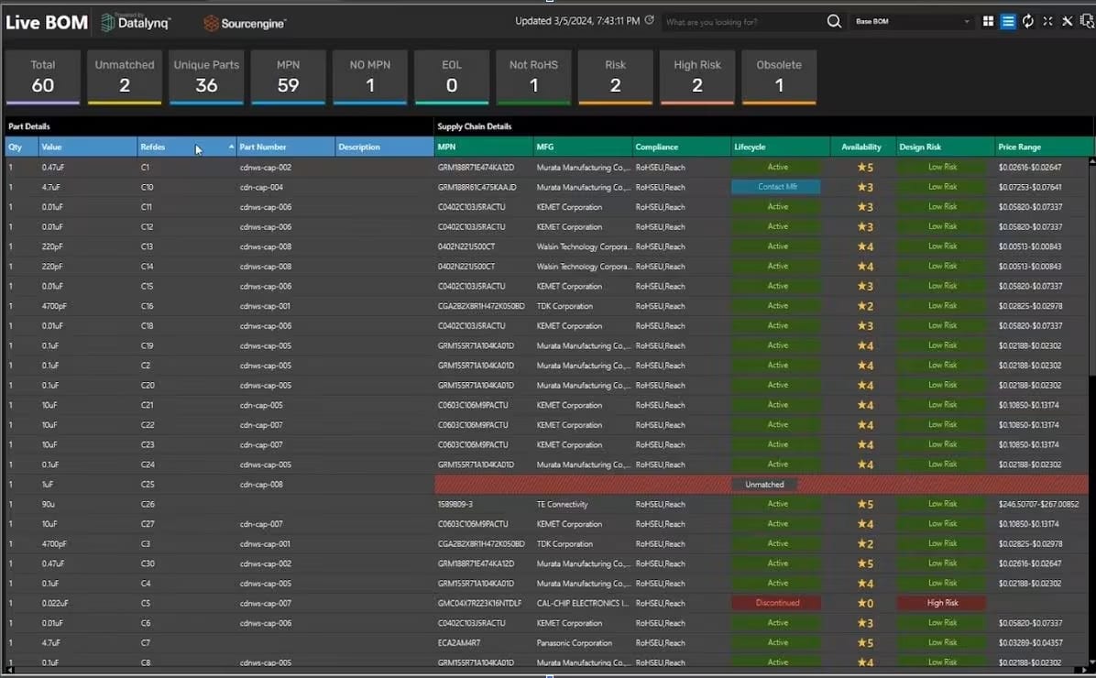Select the MPN 59 card
Screen dimensions: 1096x678
point(288,77)
